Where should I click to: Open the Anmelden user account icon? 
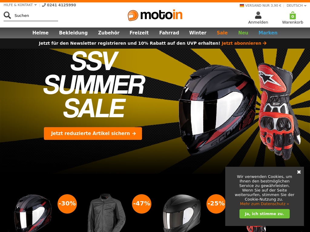tap(258, 15)
